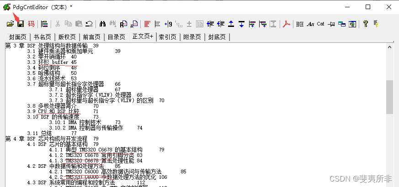
Task: Click the 1.1.1 numbering level icon
Action: (x=179, y=24)
